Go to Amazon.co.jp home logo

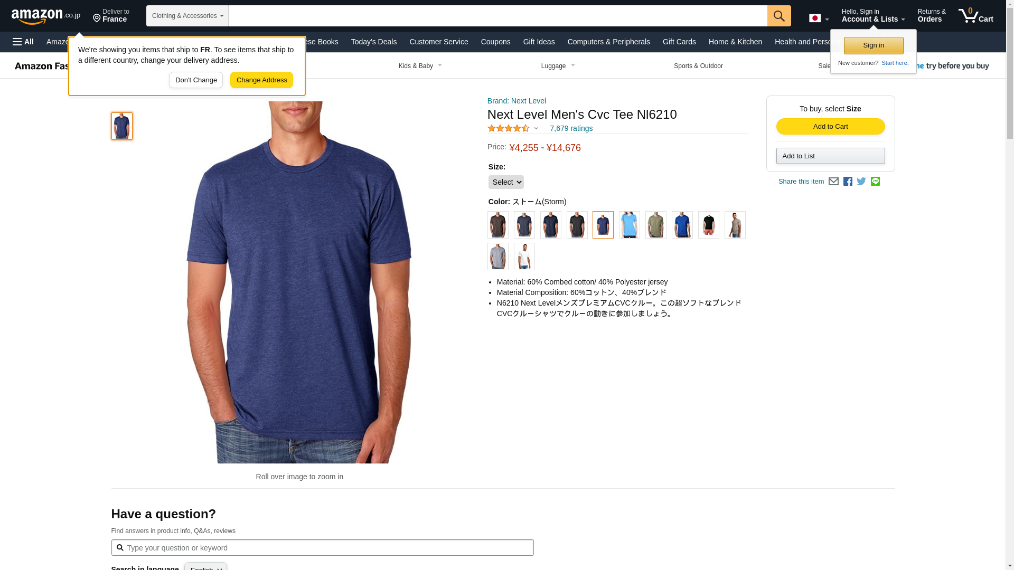(46, 16)
